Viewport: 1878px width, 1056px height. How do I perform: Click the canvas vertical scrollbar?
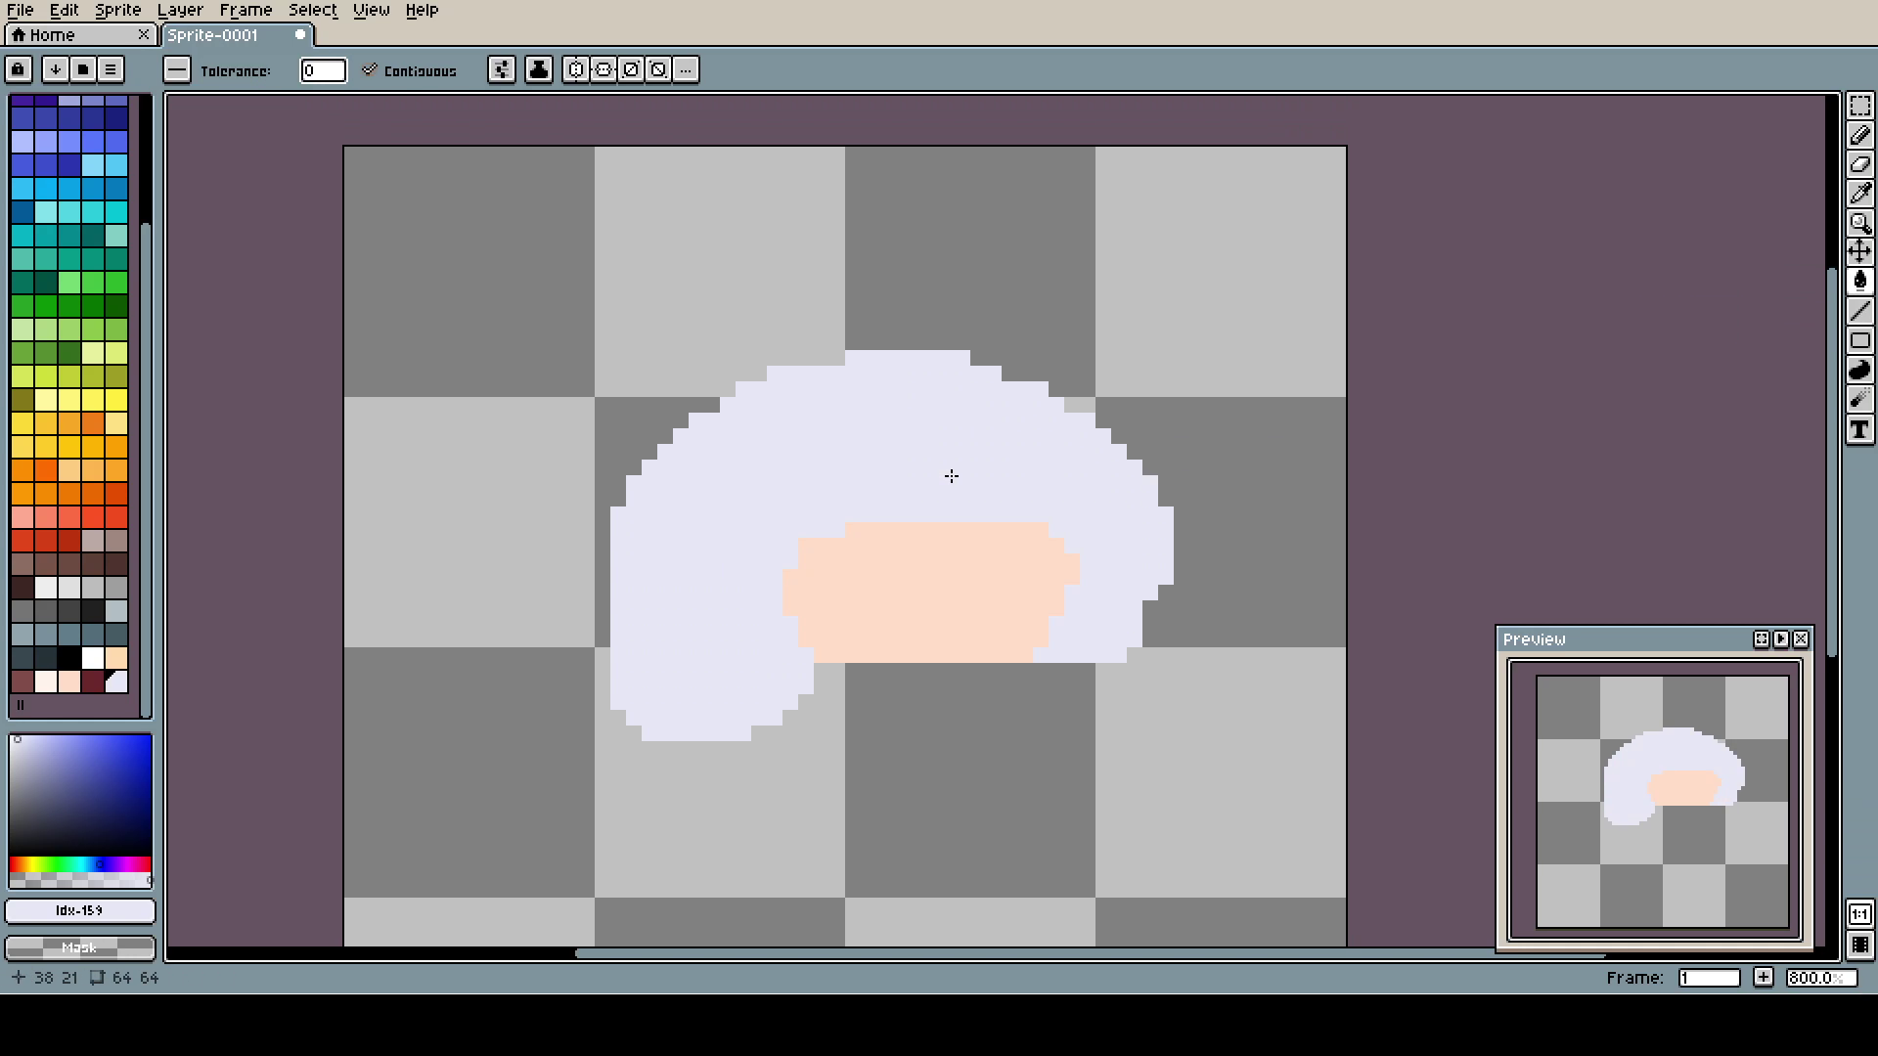[x=1832, y=462]
